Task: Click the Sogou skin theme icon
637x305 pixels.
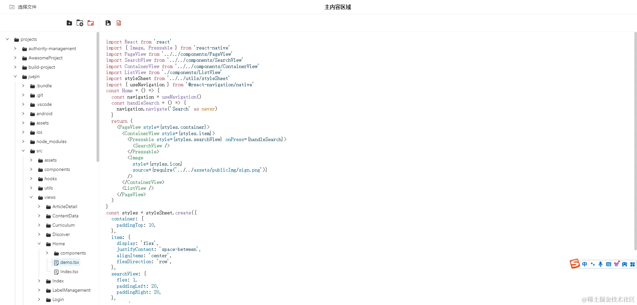Action: tap(617, 264)
